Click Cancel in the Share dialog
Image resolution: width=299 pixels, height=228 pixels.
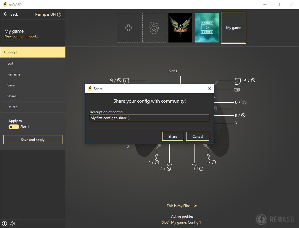tap(197, 137)
